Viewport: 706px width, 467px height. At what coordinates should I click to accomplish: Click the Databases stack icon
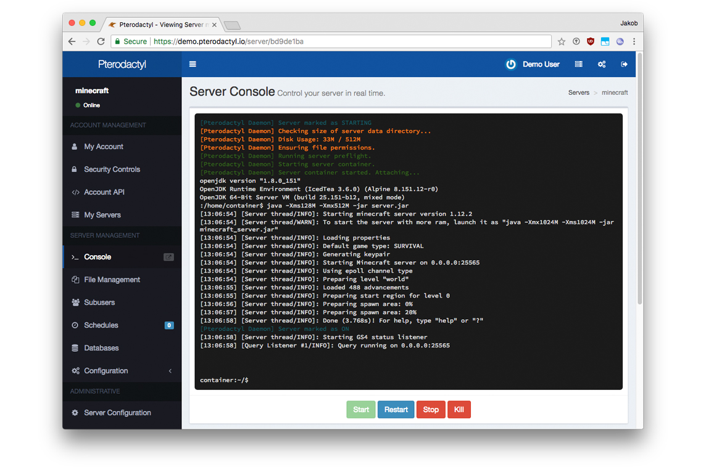pyautogui.click(x=75, y=348)
